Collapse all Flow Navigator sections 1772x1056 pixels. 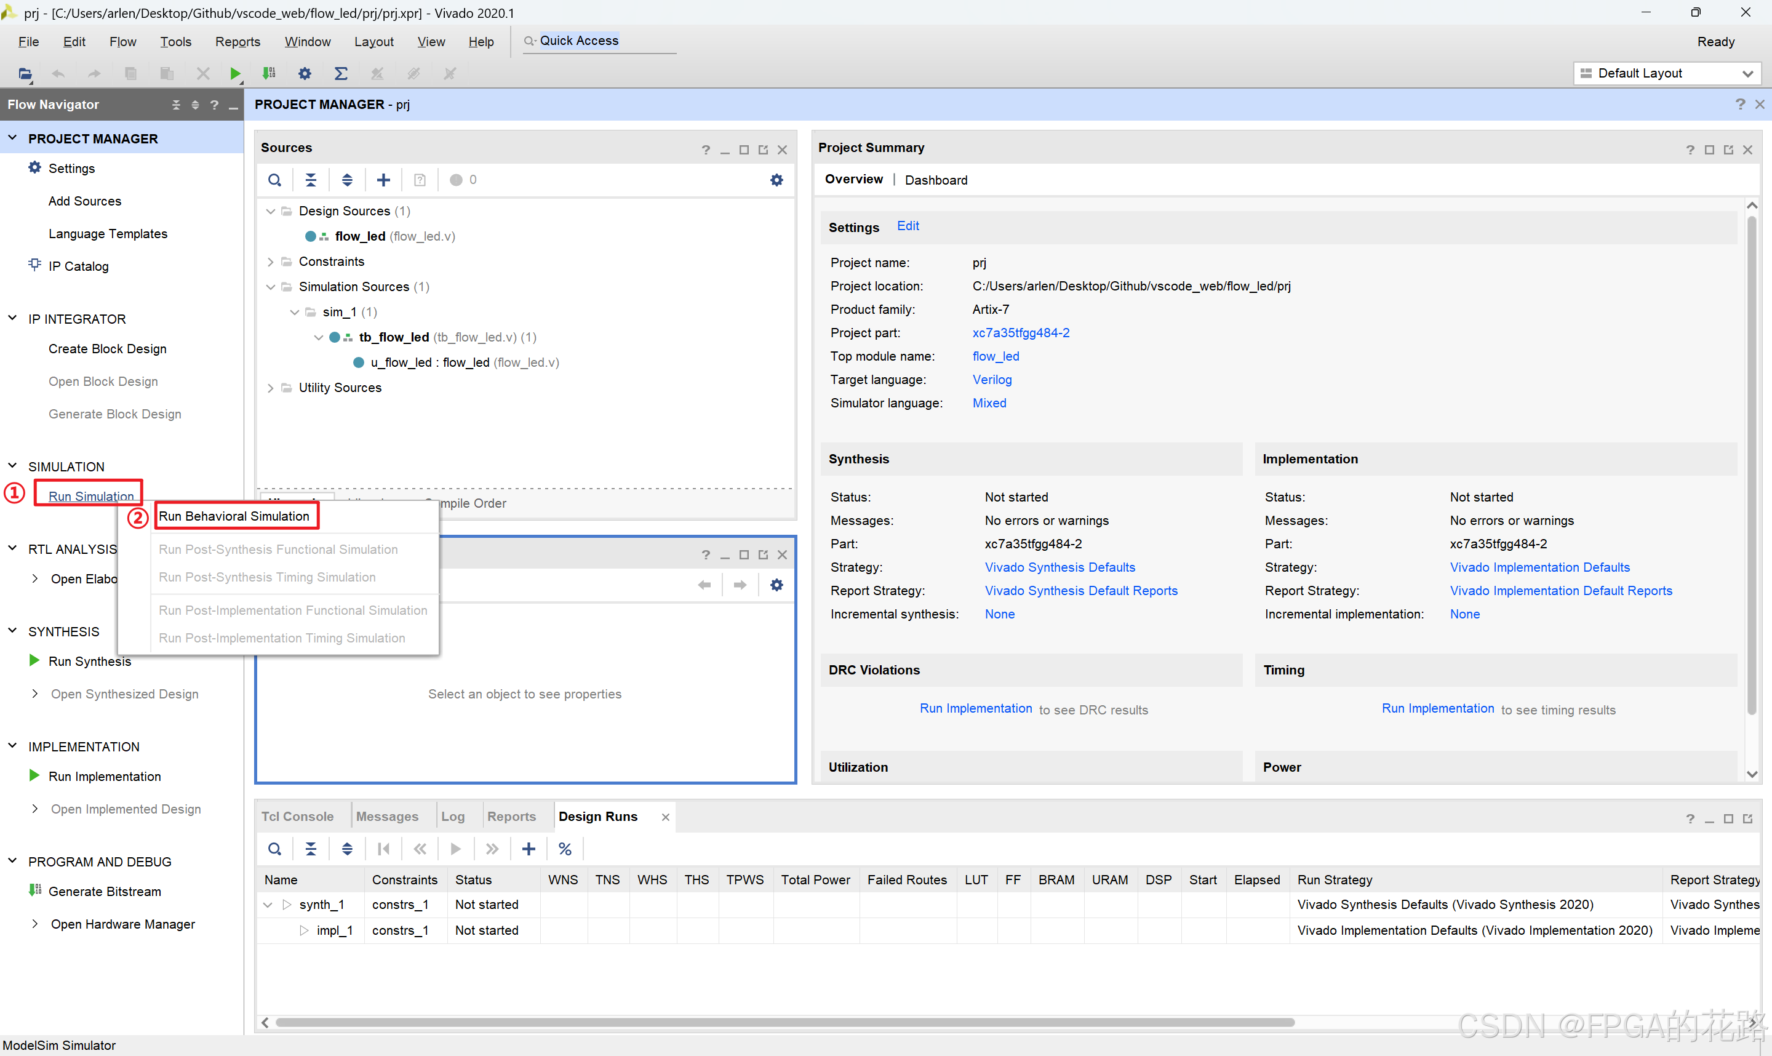click(176, 105)
